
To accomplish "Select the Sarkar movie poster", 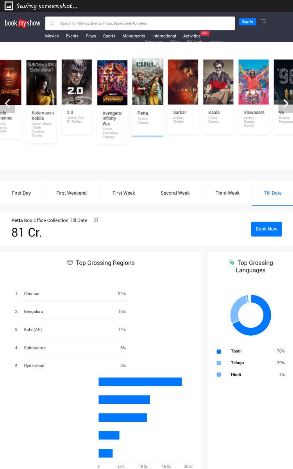I will click(x=183, y=82).
